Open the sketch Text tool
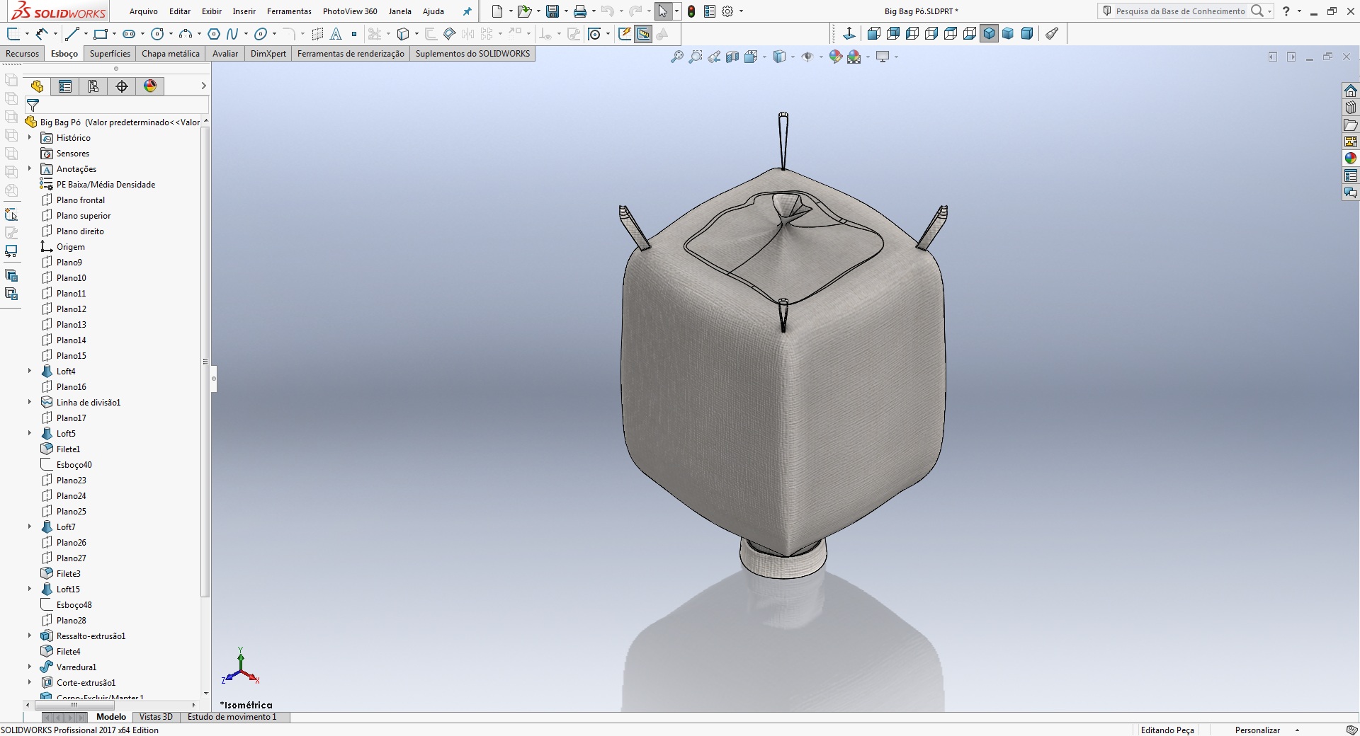Viewport: 1360px width, 736px height. pyautogui.click(x=336, y=33)
